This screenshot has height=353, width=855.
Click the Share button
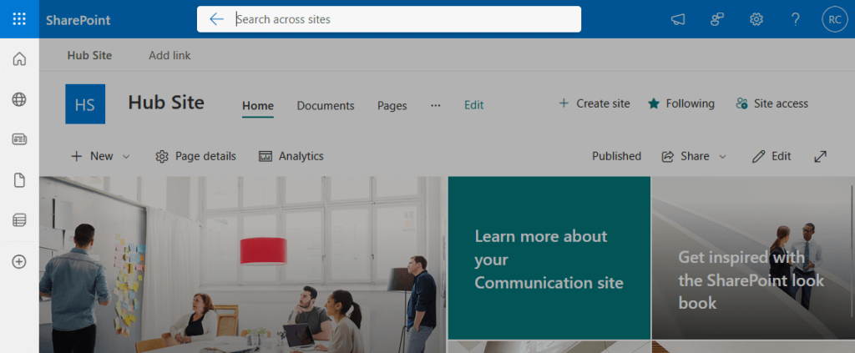tap(686, 156)
